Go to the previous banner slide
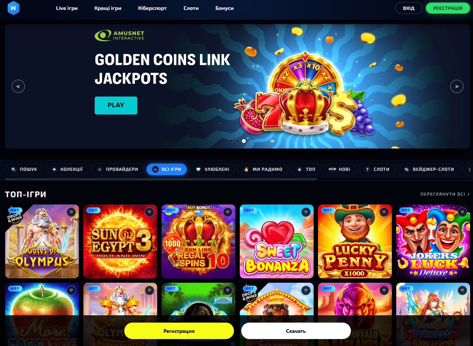 (18, 86)
